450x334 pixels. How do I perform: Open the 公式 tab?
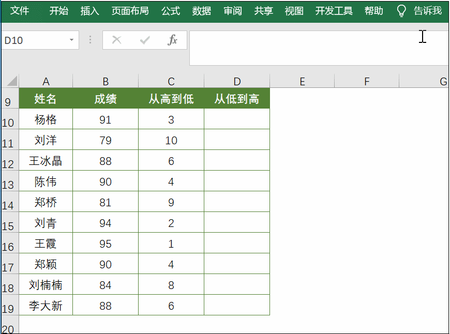171,11
